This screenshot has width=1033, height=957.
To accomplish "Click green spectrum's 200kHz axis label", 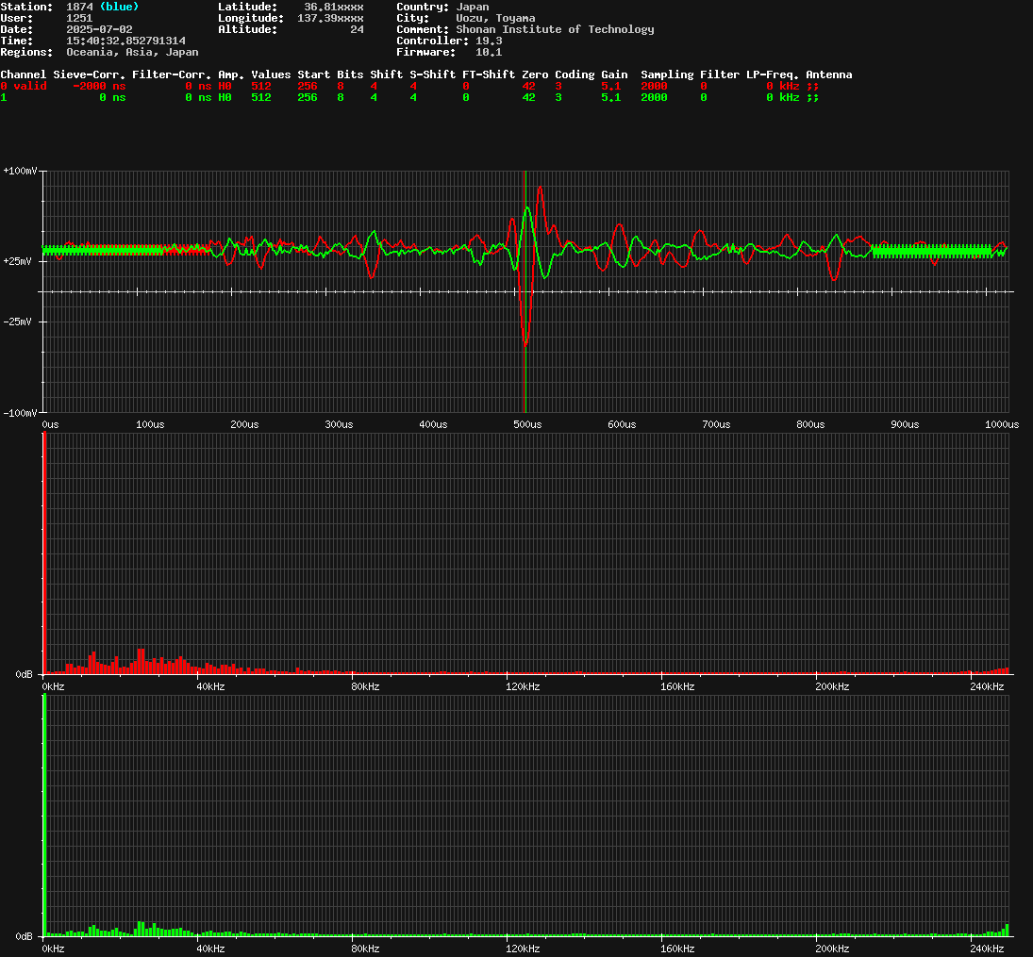I will click(x=832, y=949).
